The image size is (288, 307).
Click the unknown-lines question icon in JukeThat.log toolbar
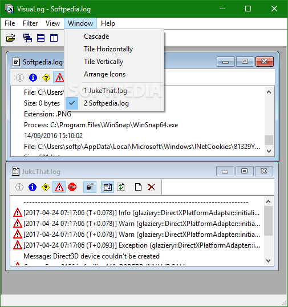90,187
